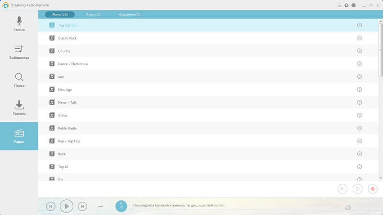Screen dimensions: 383x215
Task: Expand Classic Rock with its arrow
Action: point(360,38)
